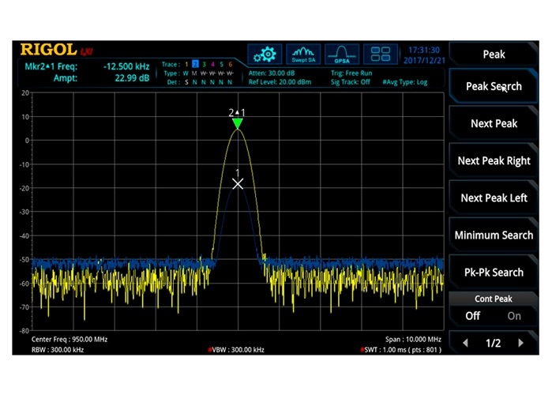Select the GPSA mode icon
The height and width of the screenshot is (395, 552).
click(342, 55)
